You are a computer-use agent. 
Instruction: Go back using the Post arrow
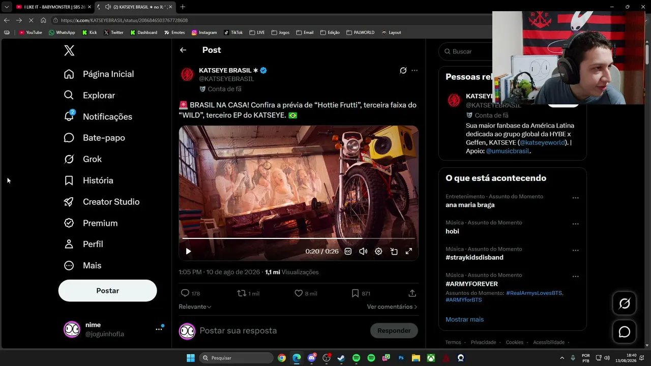[x=183, y=50]
